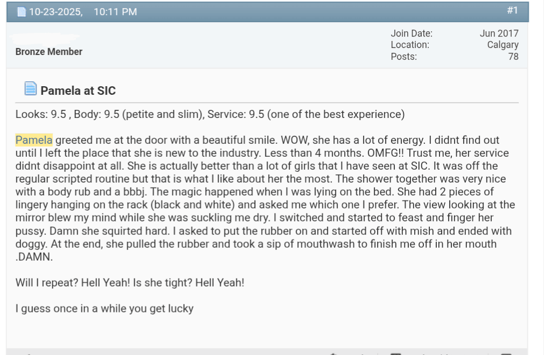Click the "Will I repeat?" line
The width and height of the screenshot is (544, 355).
[130, 282]
